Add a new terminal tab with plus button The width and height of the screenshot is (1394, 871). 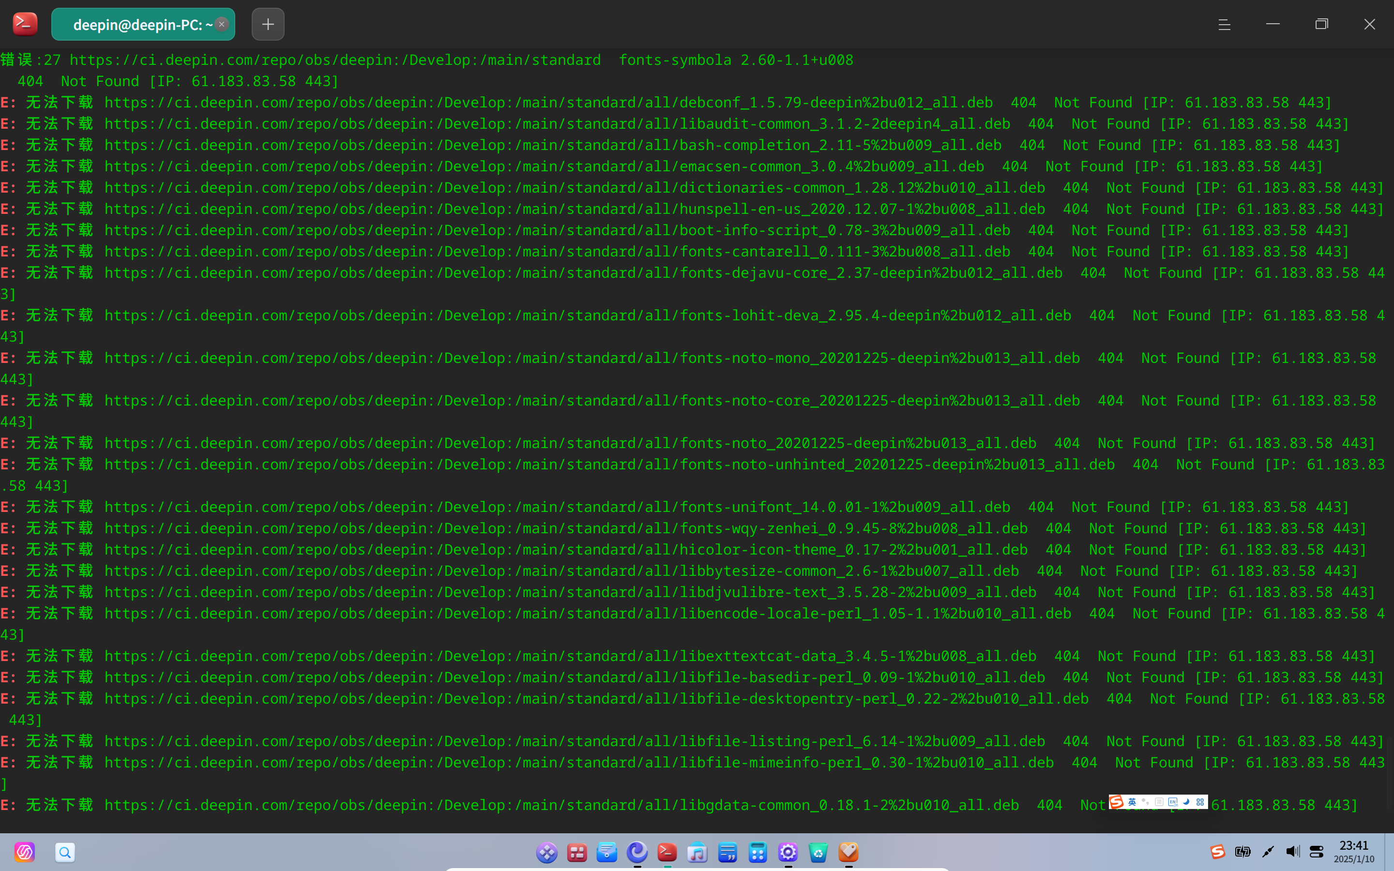(268, 24)
